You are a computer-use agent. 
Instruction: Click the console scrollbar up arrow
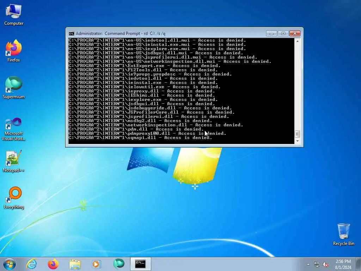coord(297,41)
